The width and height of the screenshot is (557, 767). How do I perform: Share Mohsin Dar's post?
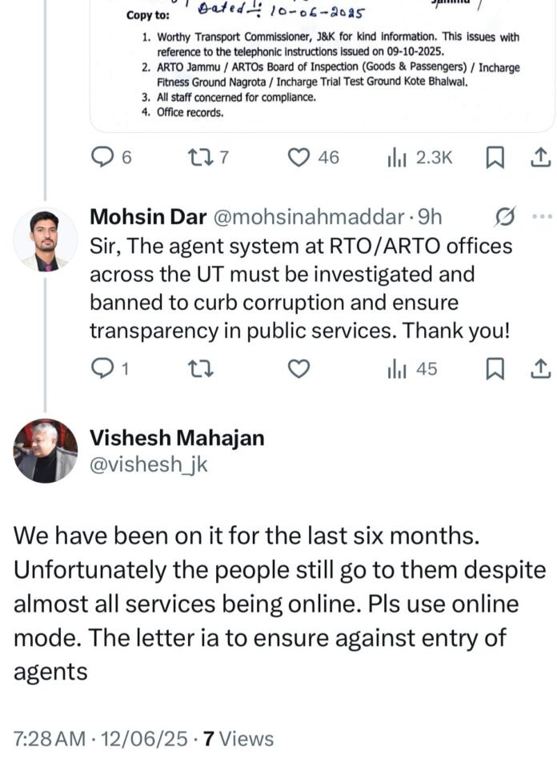click(540, 369)
